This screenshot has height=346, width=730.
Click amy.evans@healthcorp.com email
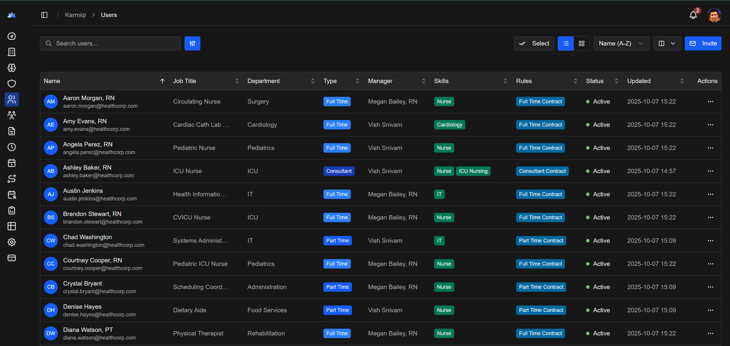[96, 129]
